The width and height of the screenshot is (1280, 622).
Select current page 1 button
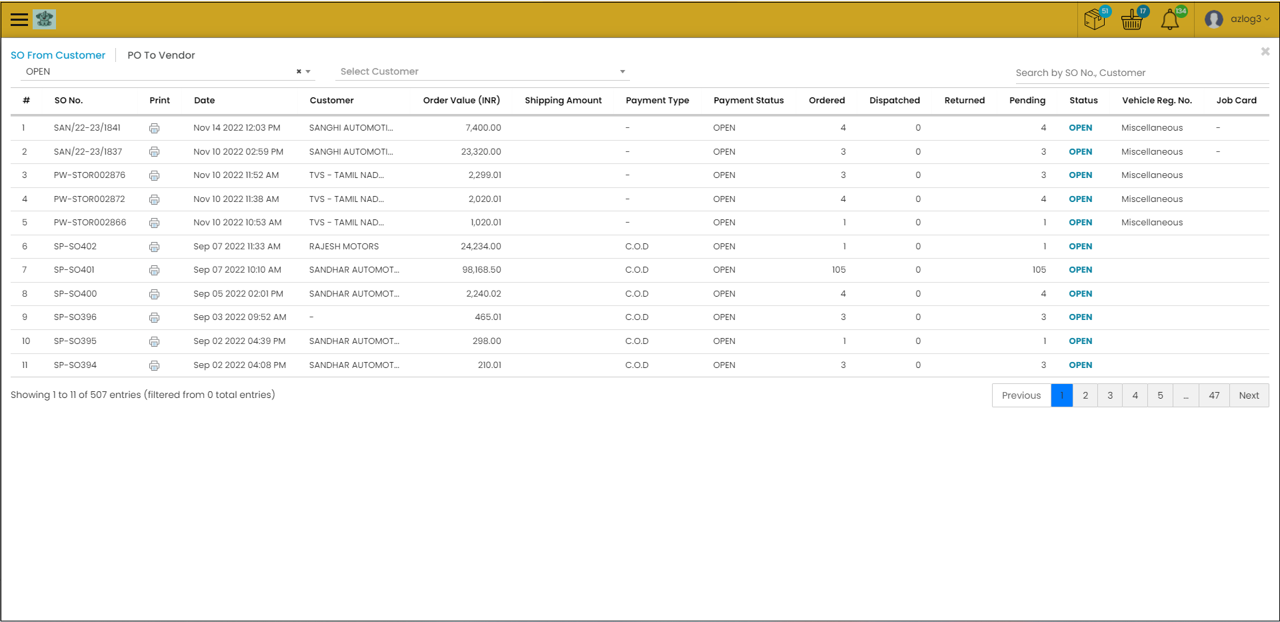[x=1062, y=395]
